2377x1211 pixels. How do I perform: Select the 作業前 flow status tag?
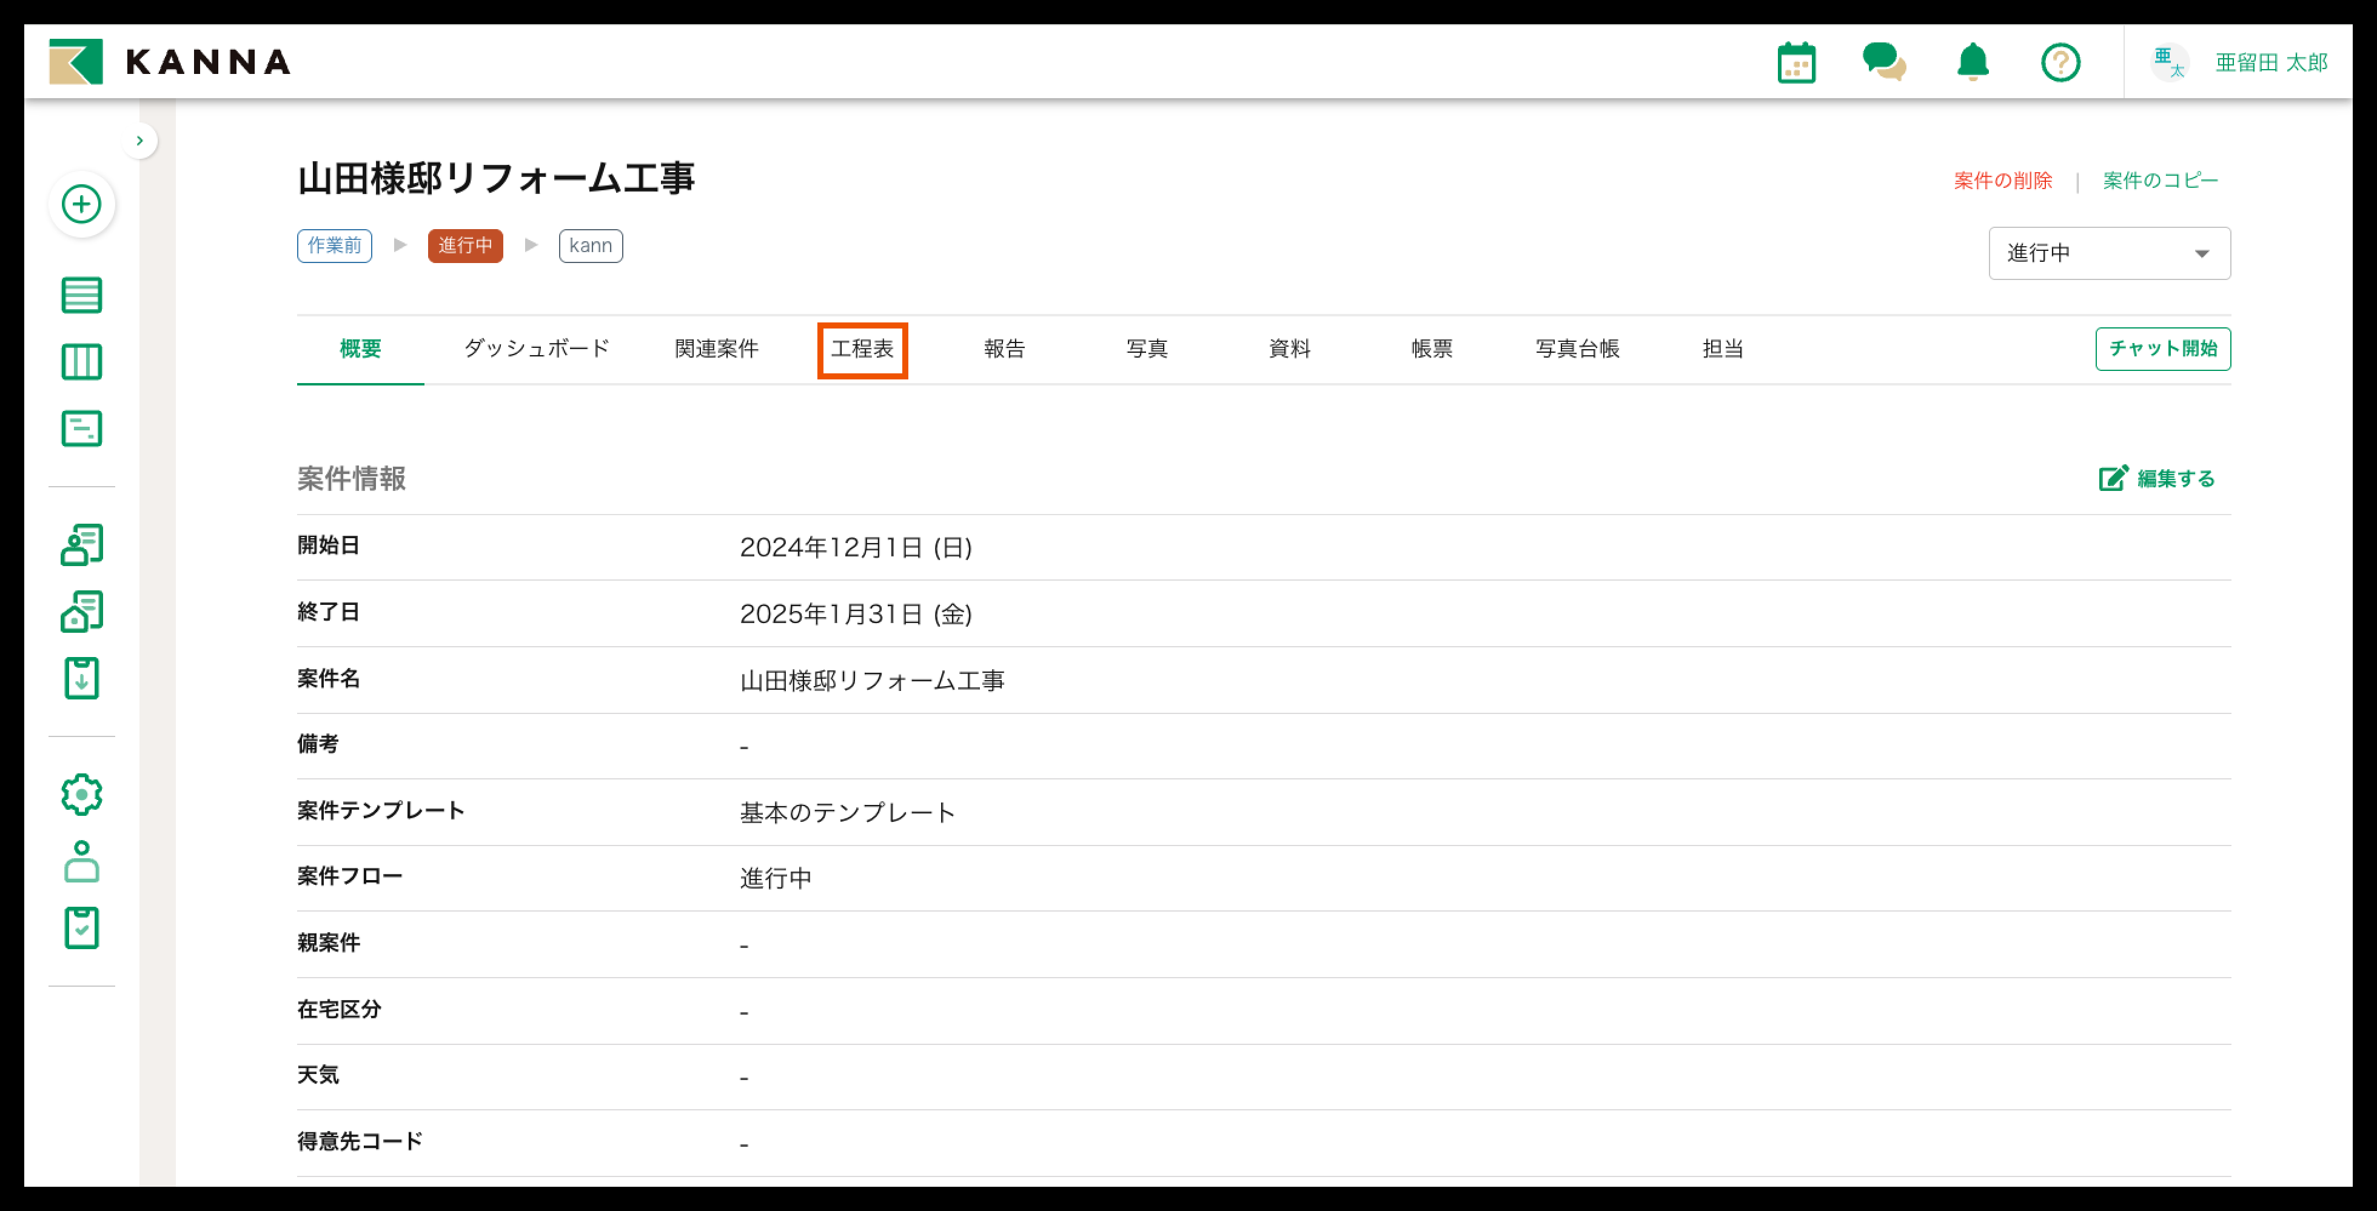[x=334, y=246]
